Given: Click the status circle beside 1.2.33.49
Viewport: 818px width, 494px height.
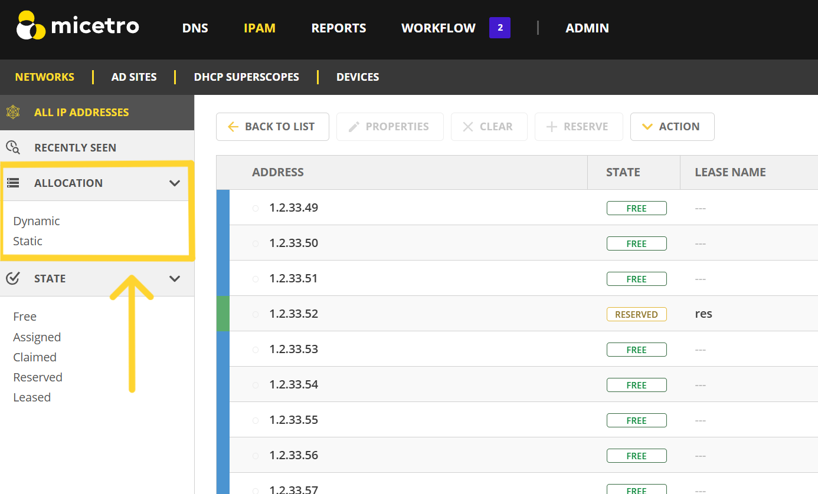Looking at the screenshot, I should click(256, 208).
